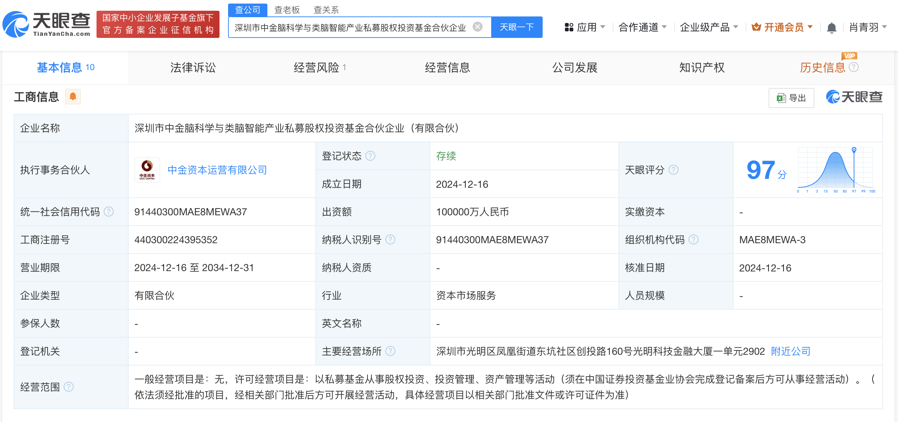Image resolution: width=898 pixels, height=422 pixels.
Task: Click help icon beside 主要经营场所
Action: point(390,351)
